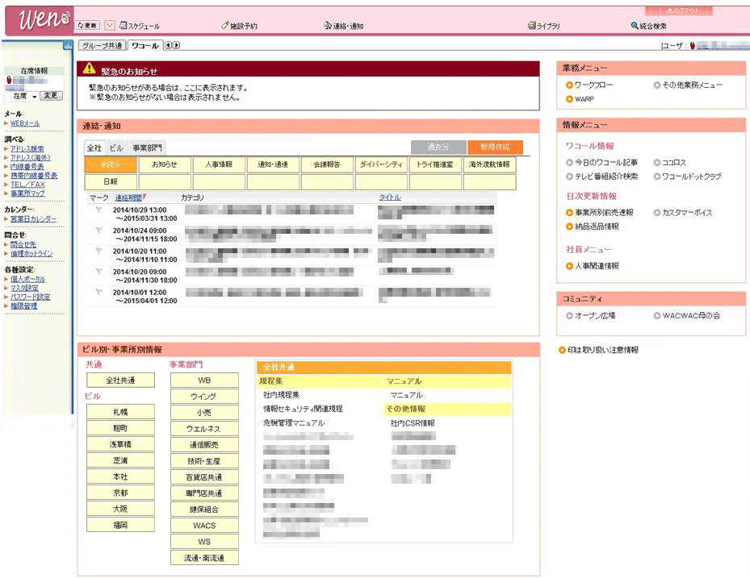Select the ウイング division button
The image size is (750, 578).
click(x=204, y=397)
